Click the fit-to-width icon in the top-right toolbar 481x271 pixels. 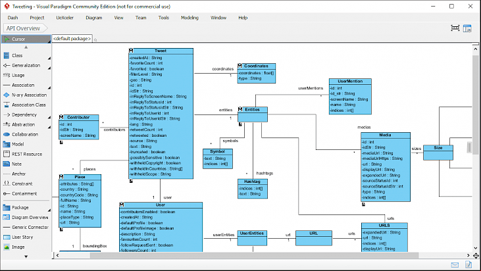pos(455,28)
